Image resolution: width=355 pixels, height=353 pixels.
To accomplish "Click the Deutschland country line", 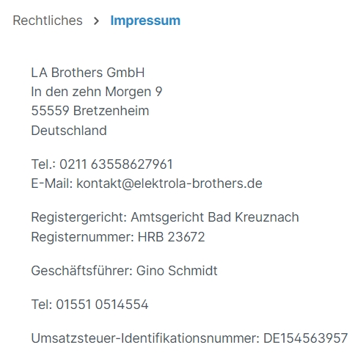I will click(x=69, y=131).
